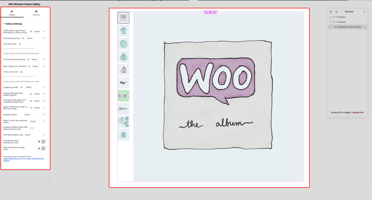Expand the first Container in Structure

coord(331,17)
